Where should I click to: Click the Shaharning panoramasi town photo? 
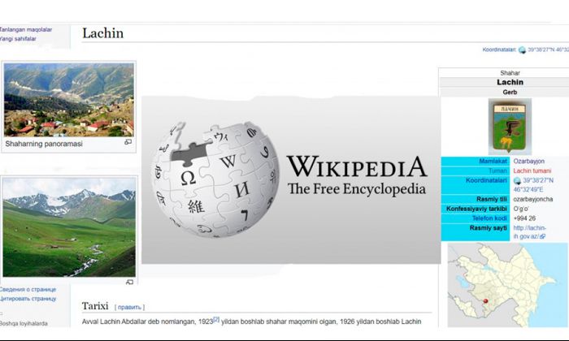click(68, 100)
